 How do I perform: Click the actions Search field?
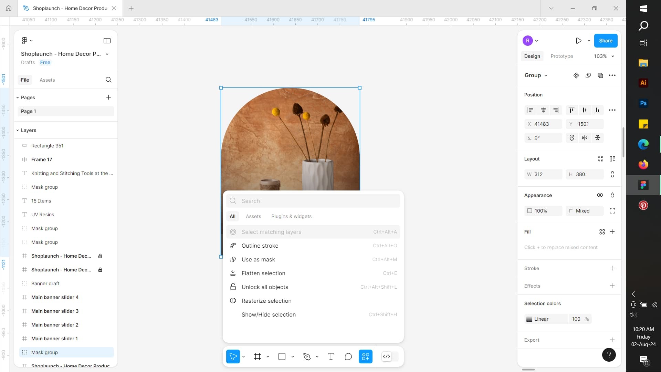point(313,201)
